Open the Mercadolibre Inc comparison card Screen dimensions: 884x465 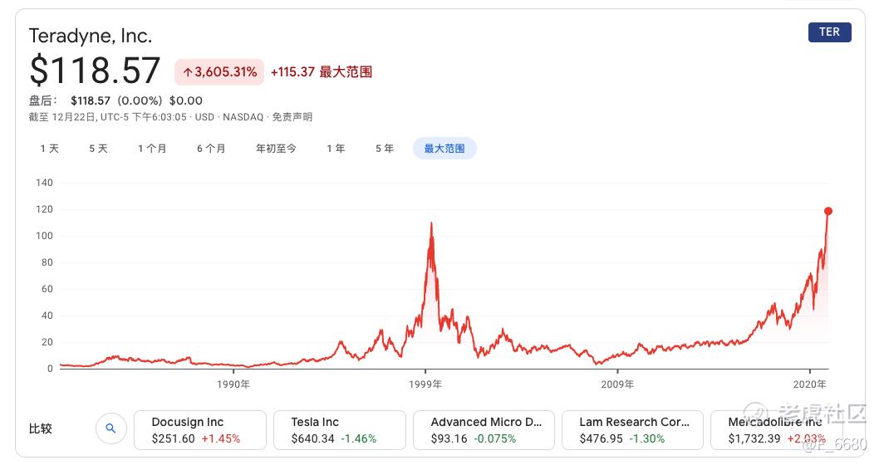tap(777, 430)
